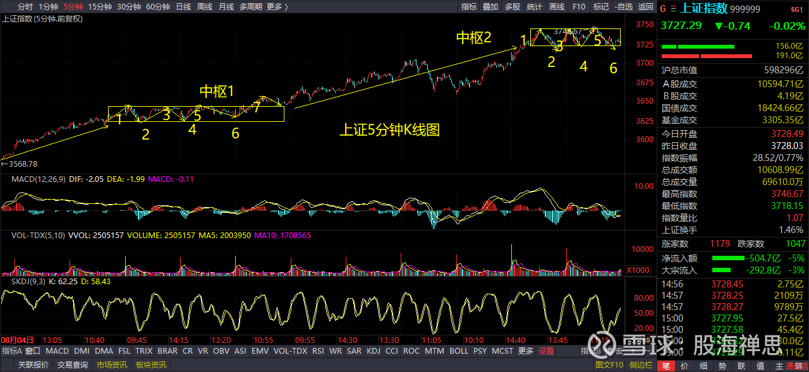809x372 pixels.
Task: Apply the PSY indicator
Action: coord(480,351)
